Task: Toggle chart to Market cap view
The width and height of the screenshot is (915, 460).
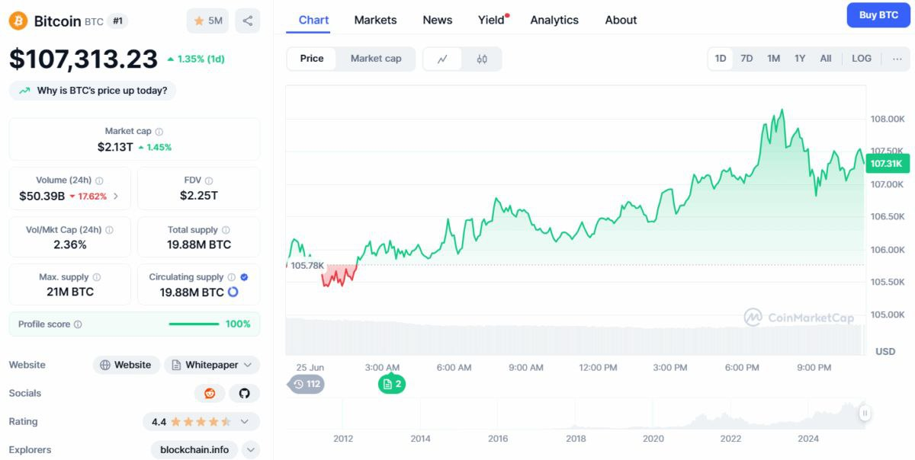Action: tap(376, 59)
